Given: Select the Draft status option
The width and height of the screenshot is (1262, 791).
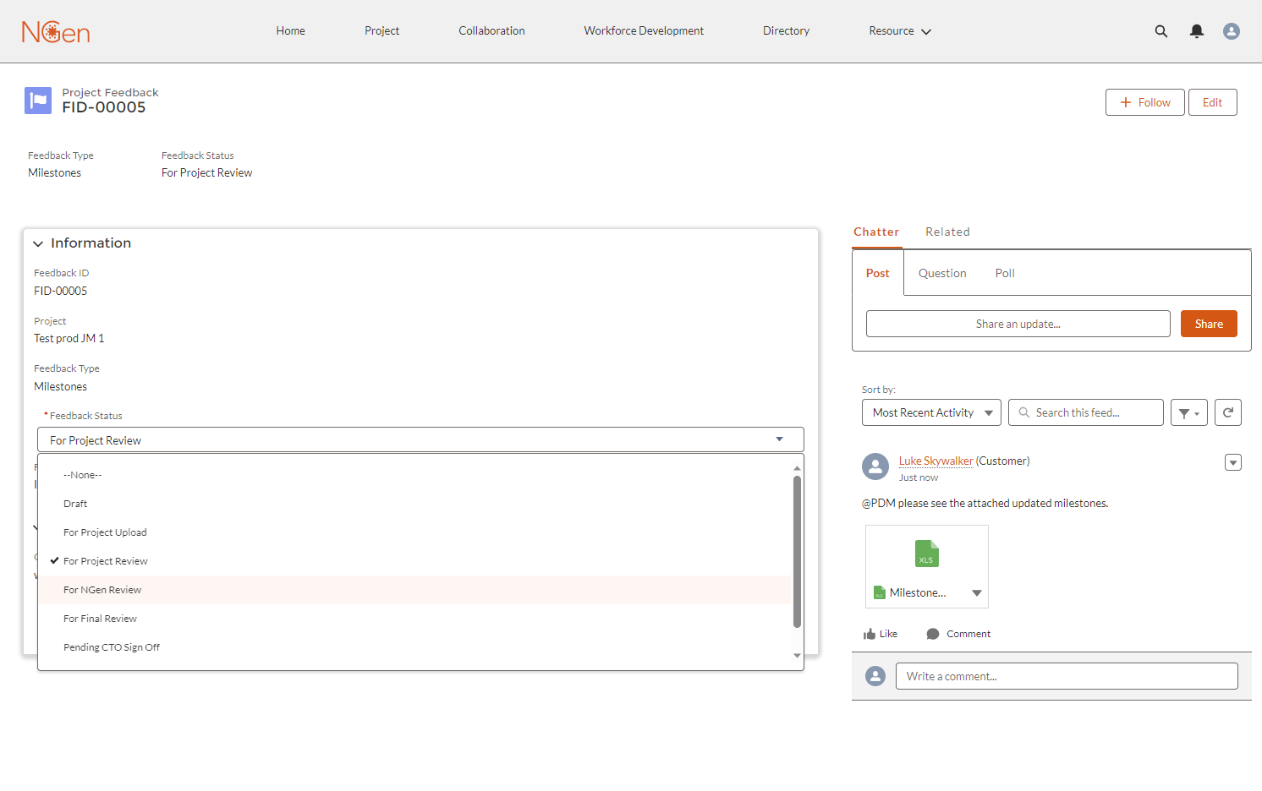Looking at the screenshot, I should [414, 504].
